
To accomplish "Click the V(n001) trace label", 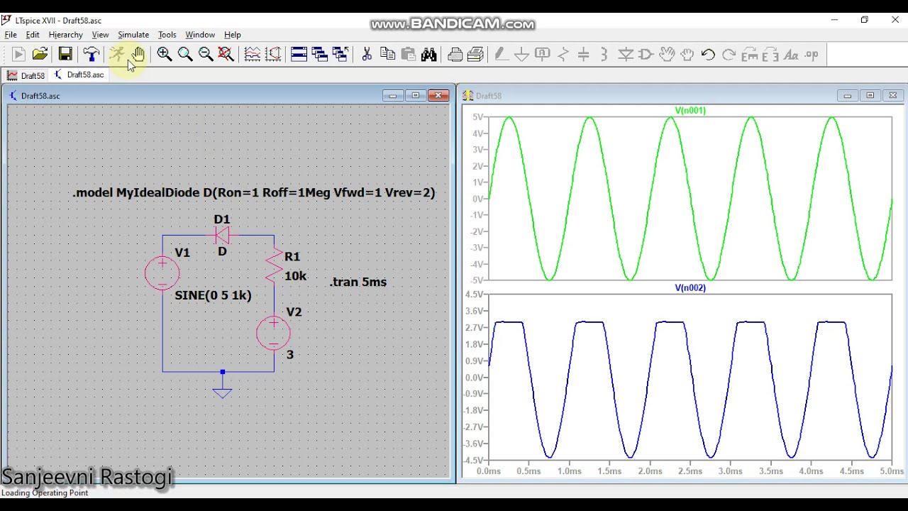I will (690, 110).
